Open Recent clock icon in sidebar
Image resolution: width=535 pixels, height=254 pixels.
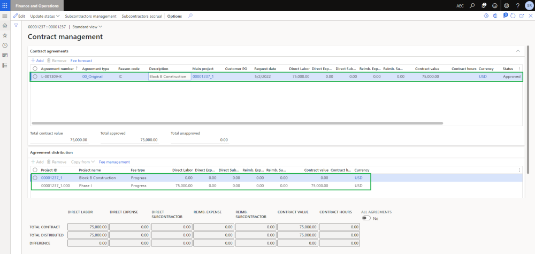point(5,45)
